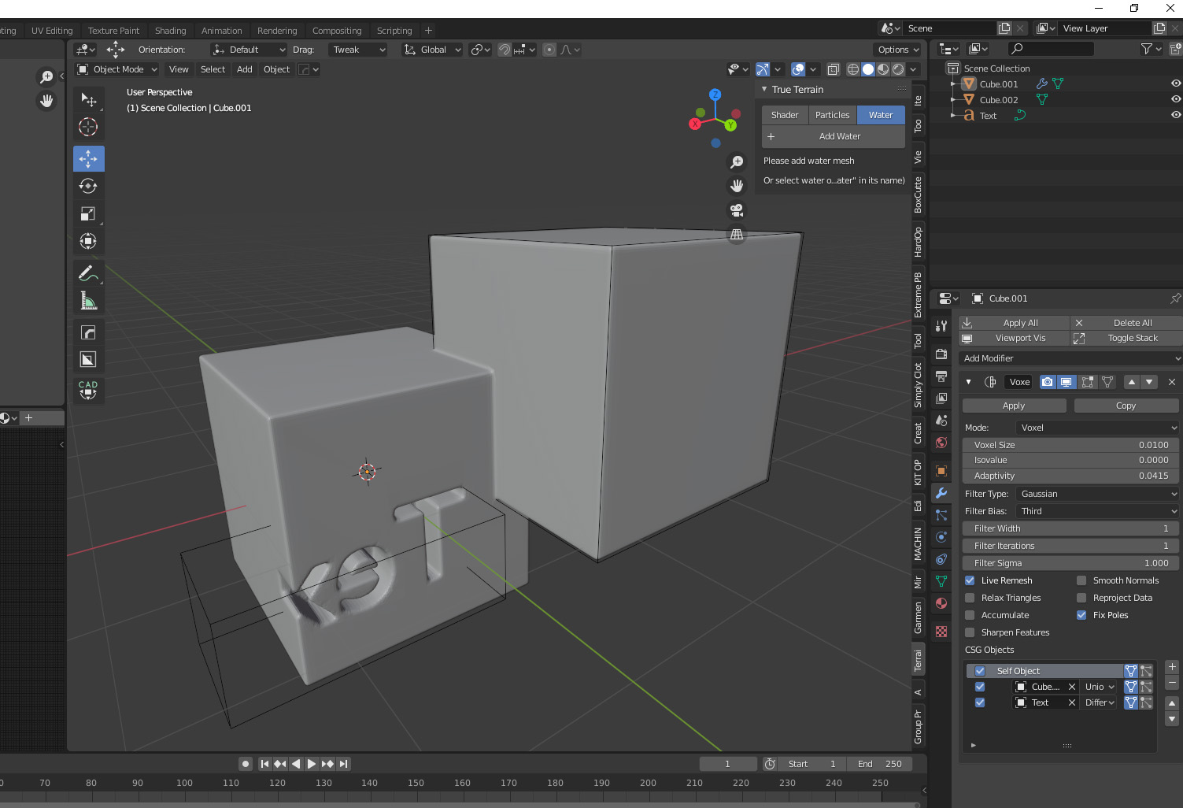Open the Filter Bias dropdown
Viewport: 1183px width, 808px height.
[x=1097, y=511]
